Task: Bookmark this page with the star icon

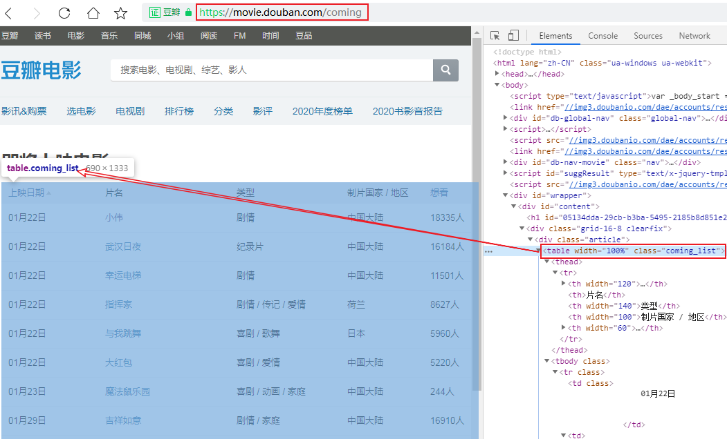Action: pos(120,13)
